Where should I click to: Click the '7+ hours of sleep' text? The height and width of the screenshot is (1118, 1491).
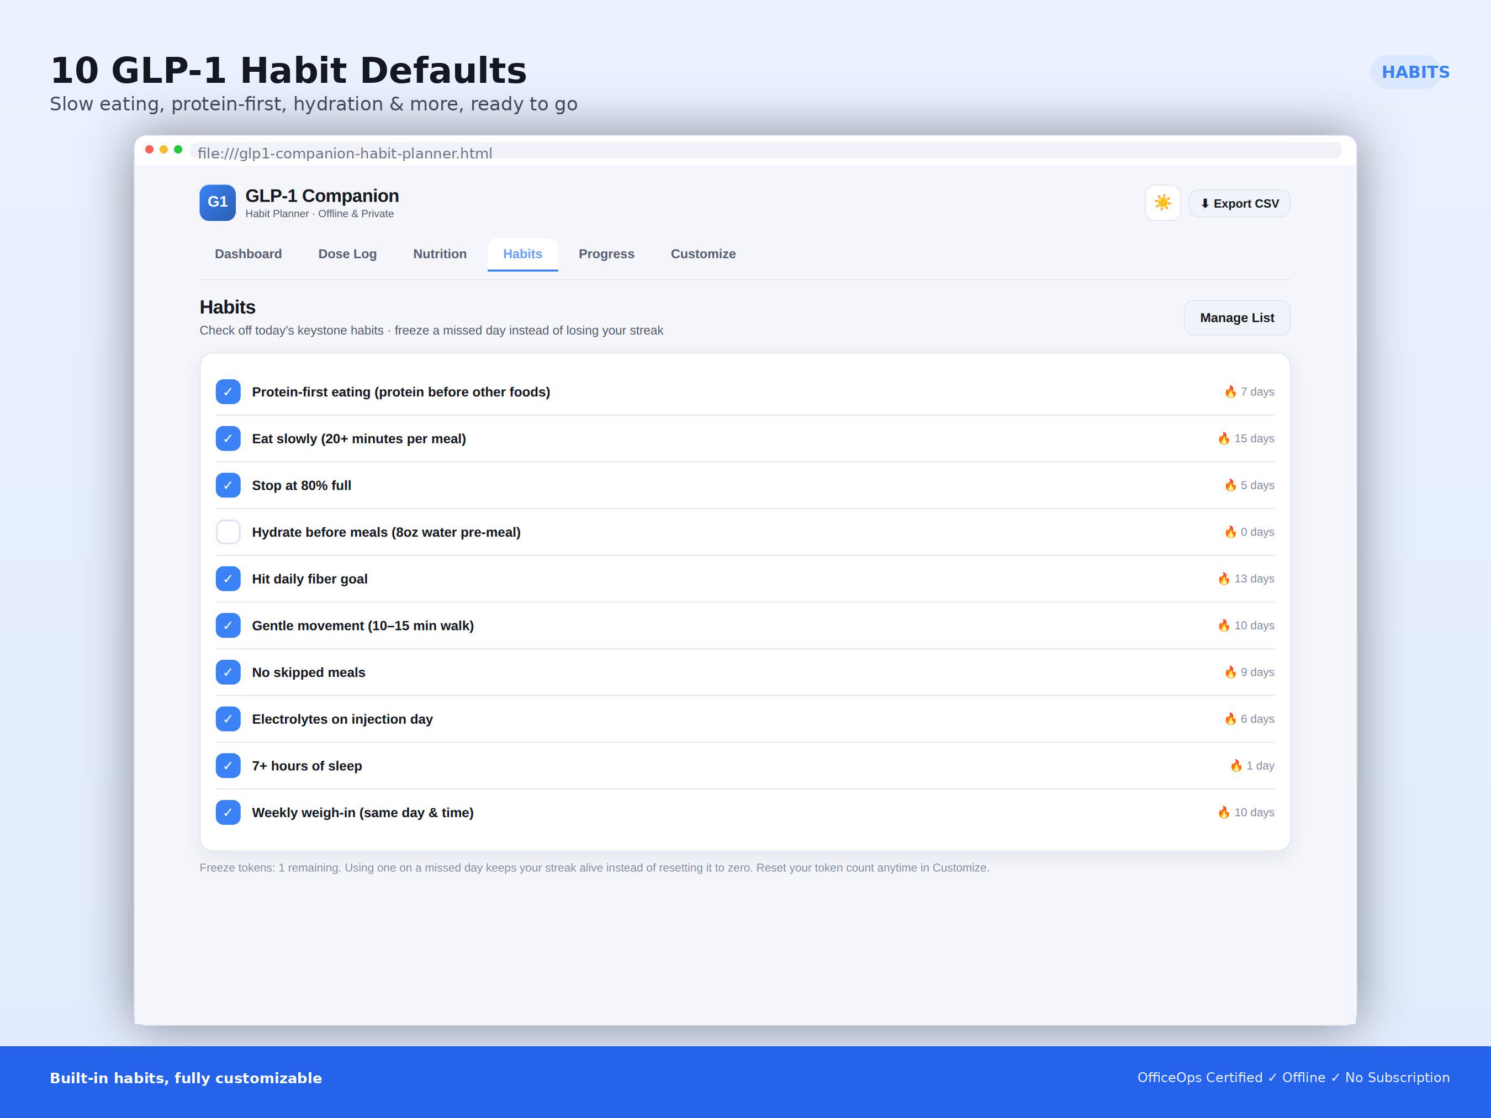[x=306, y=766]
